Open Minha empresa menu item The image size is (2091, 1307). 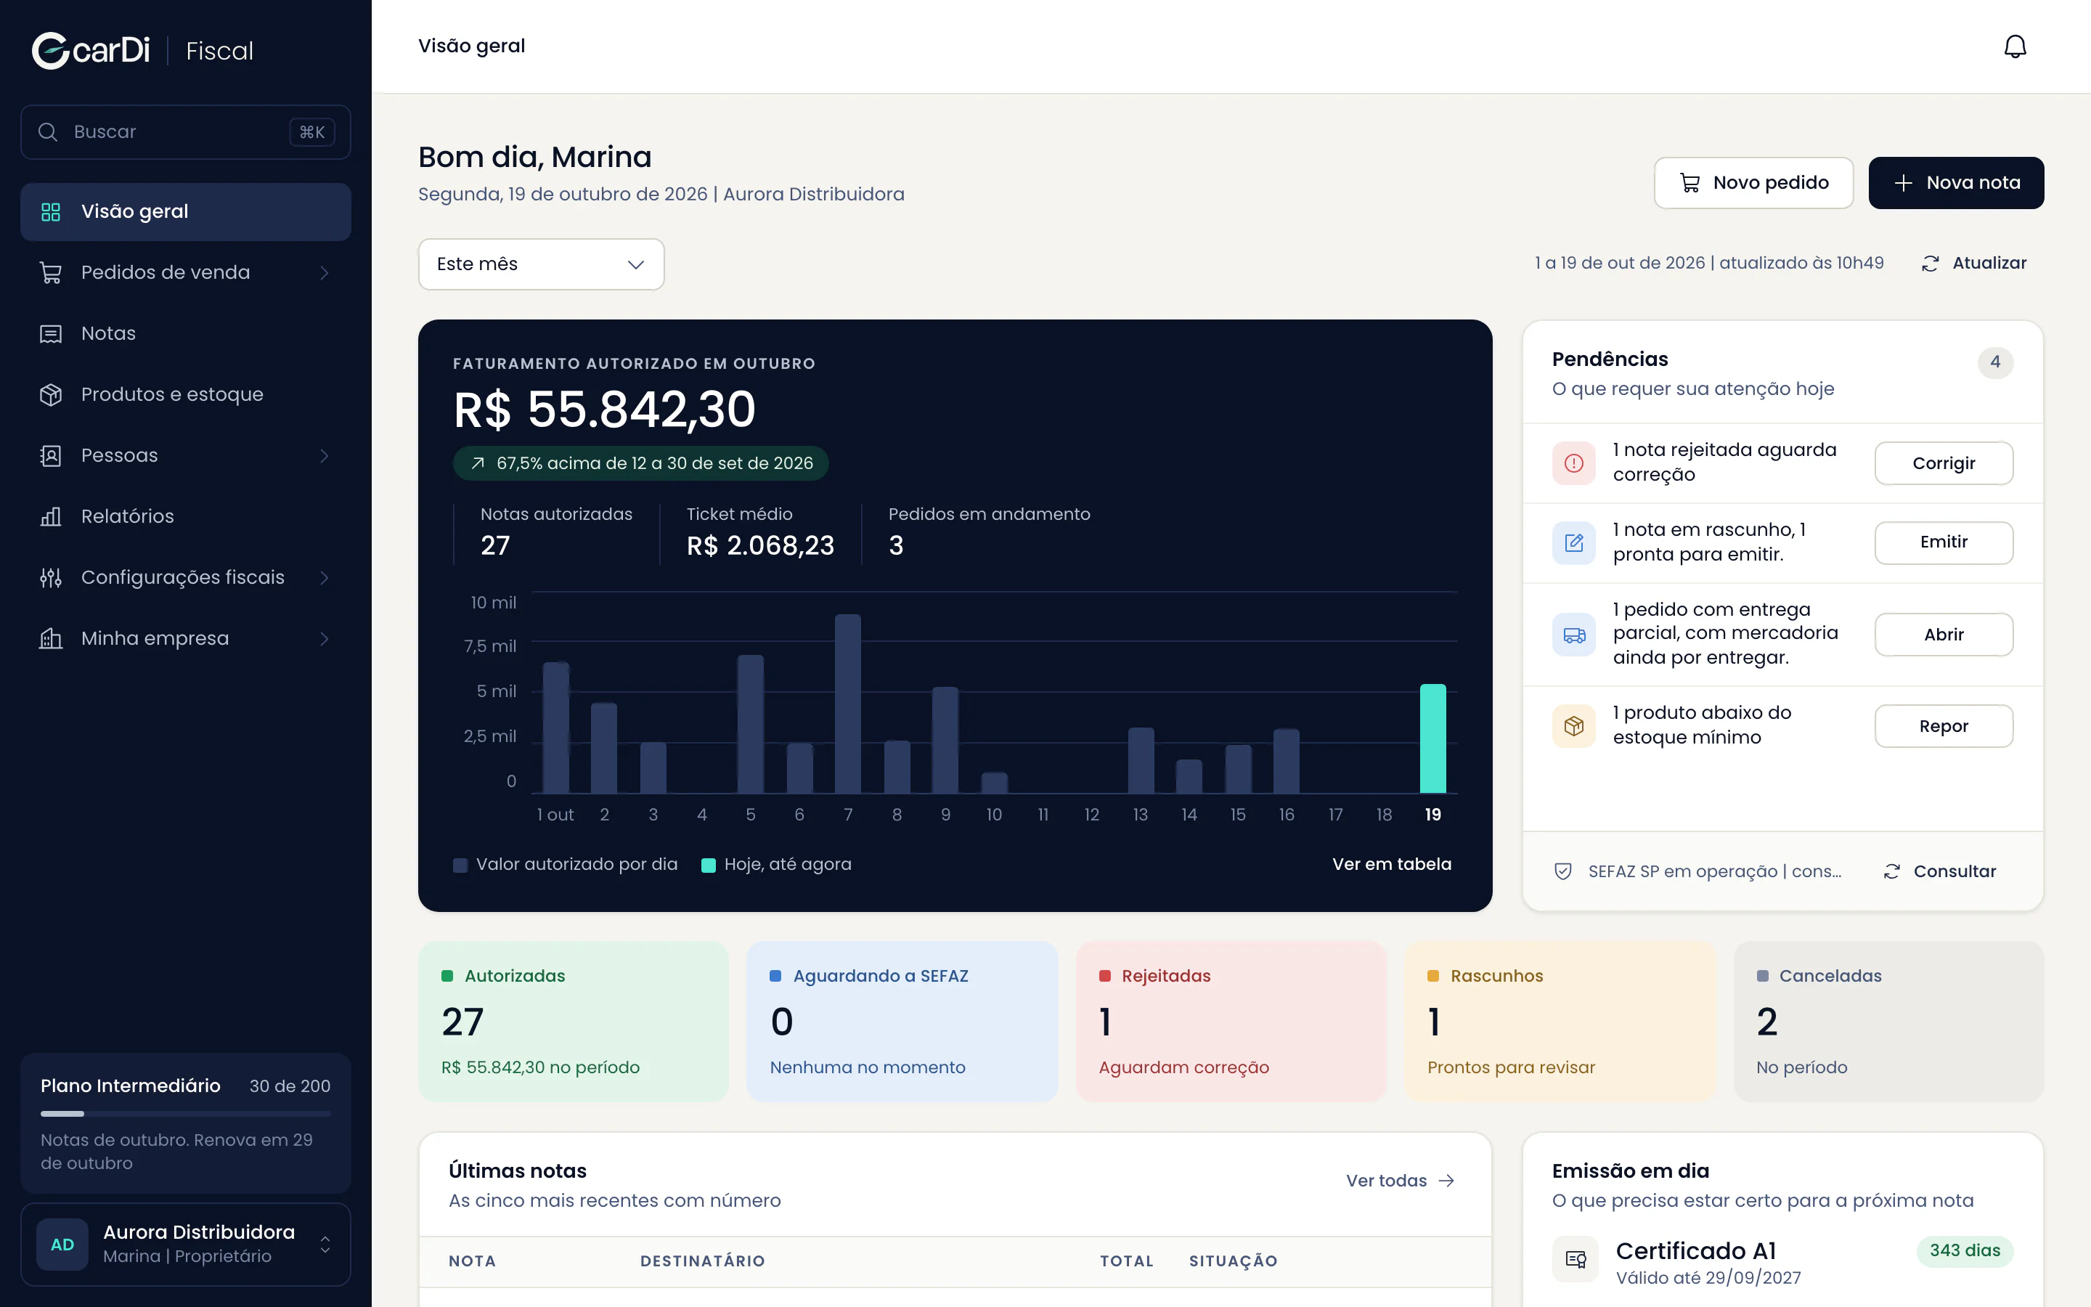pyautogui.click(x=186, y=639)
